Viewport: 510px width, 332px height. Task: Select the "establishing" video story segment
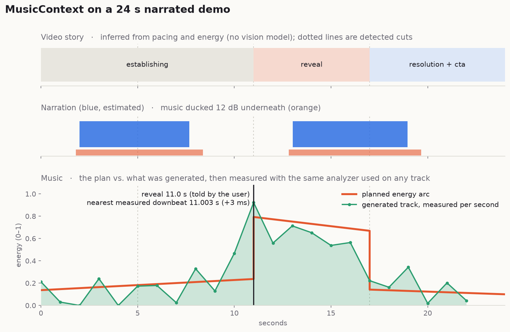(x=147, y=65)
